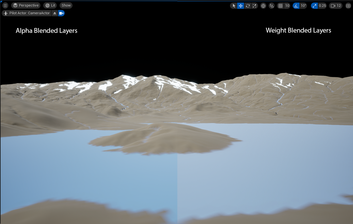Viewport: 353px width, 224px height.
Task: Open the surface snapping options
Action: [272, 6]
